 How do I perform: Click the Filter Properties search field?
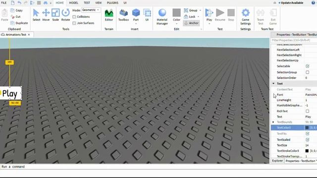pos(294,41)
